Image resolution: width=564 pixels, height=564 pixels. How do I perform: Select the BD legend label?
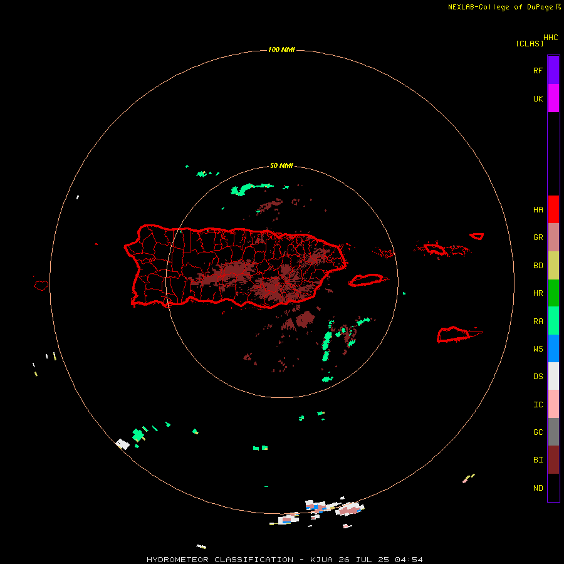click(538, 266)
